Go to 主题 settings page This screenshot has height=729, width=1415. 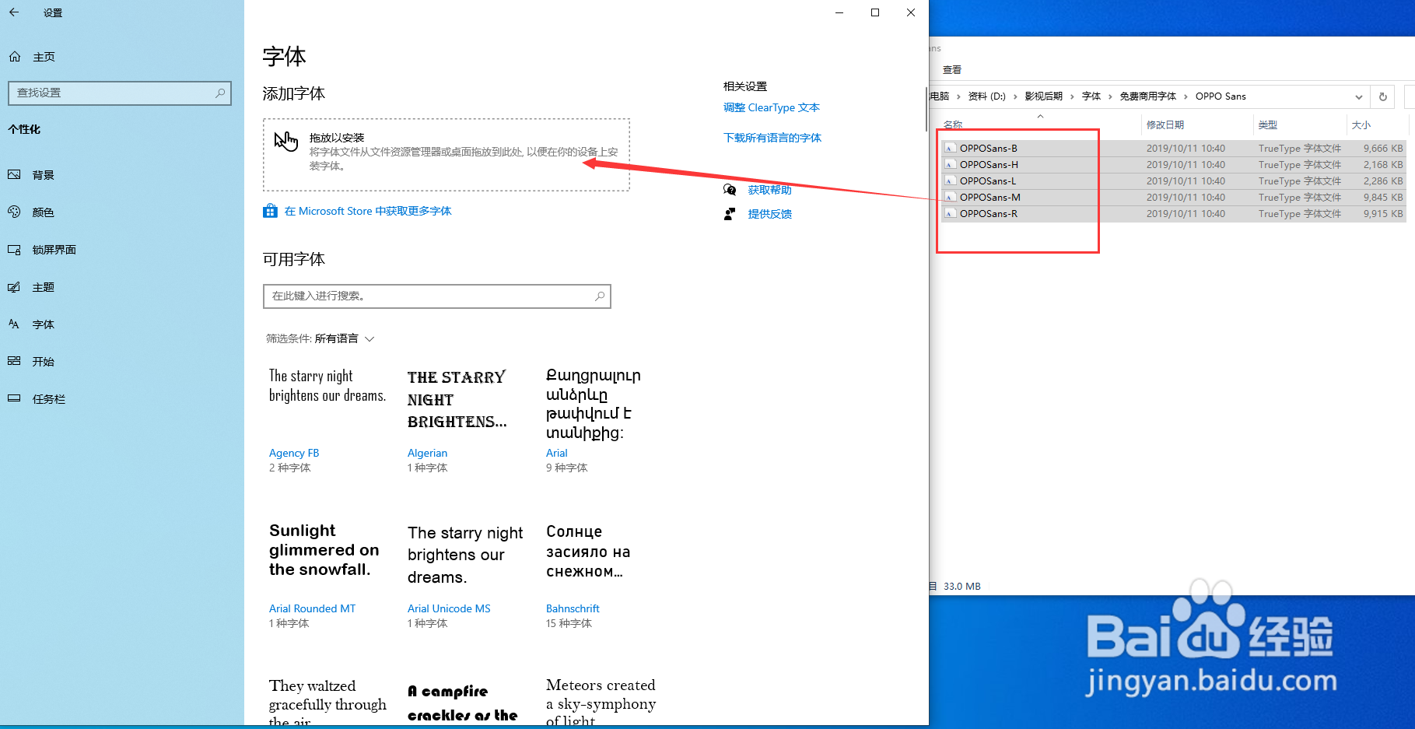coord(44,287)
